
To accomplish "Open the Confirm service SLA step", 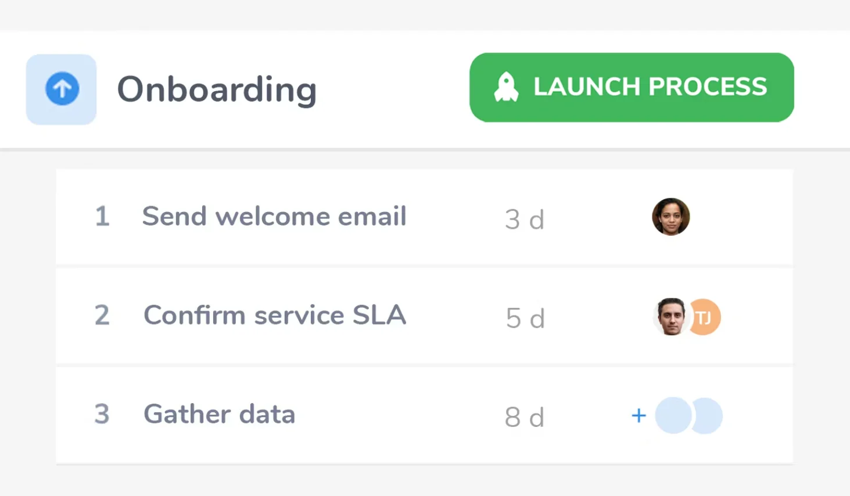I will (274, 315).
